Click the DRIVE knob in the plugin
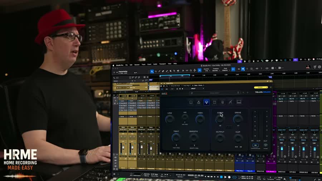Viewport: 322px width, 181px height. (x=238, y=119)
